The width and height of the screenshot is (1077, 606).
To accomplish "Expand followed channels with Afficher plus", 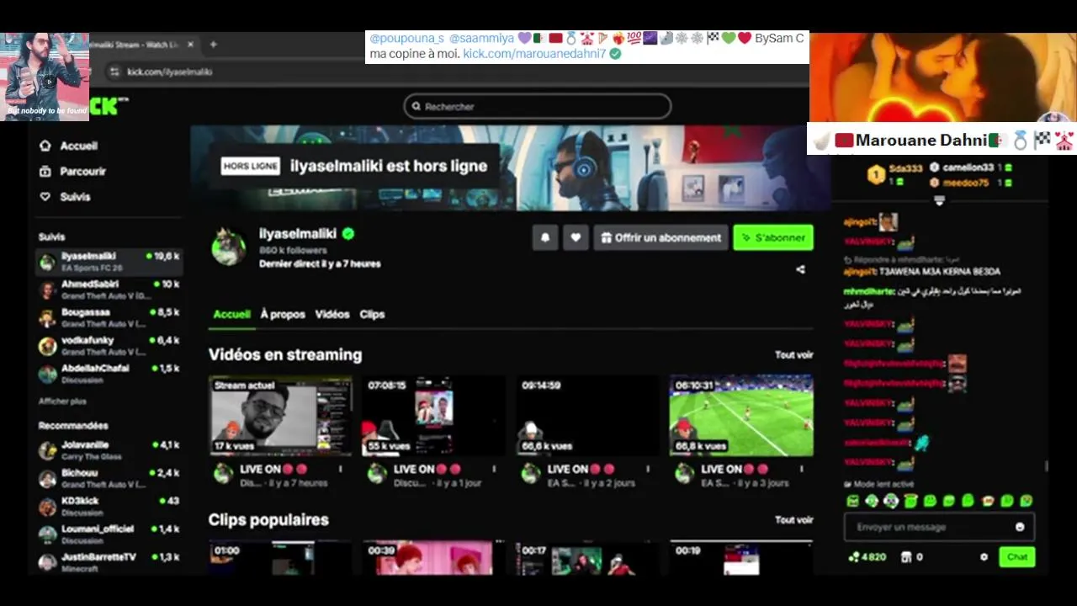I will point(62,401).
